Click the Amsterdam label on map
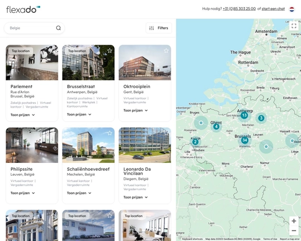 pos(266,31)
